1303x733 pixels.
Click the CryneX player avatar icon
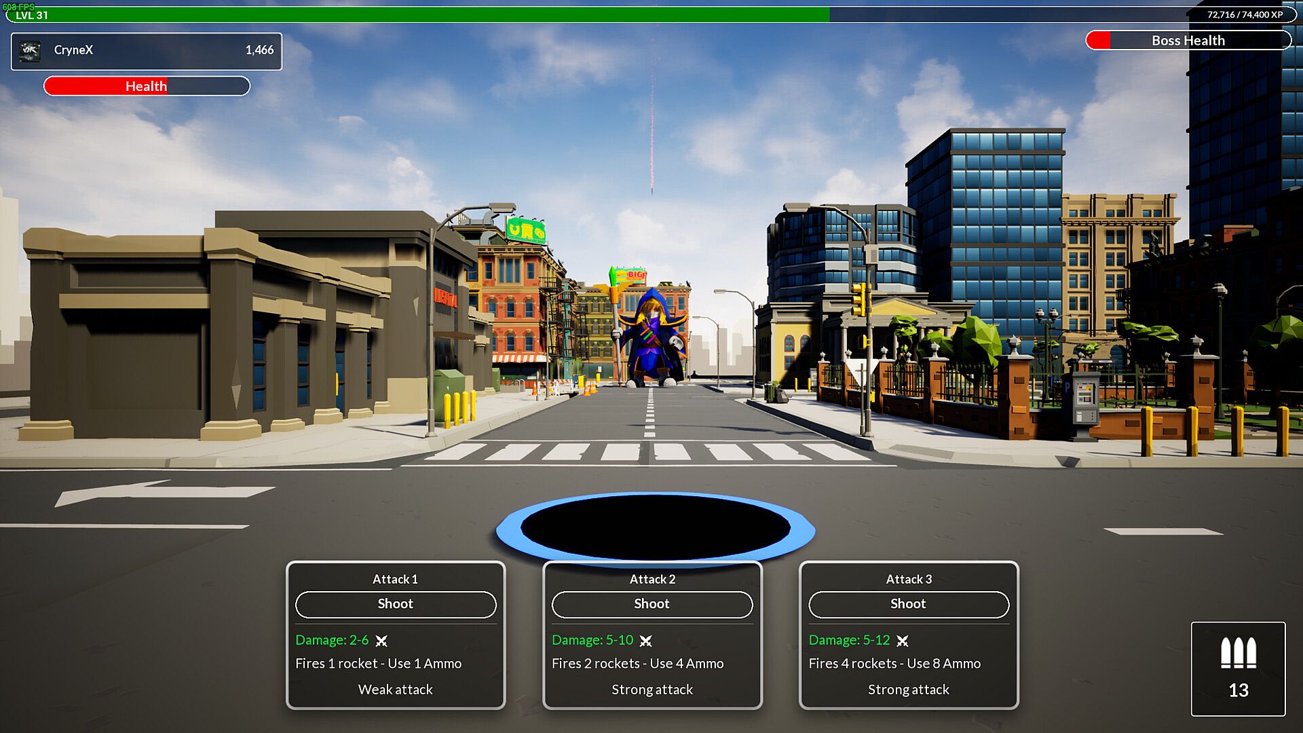(x=30, y=51)
